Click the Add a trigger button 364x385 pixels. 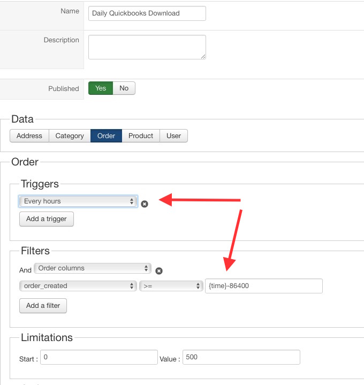click(47, 219)
